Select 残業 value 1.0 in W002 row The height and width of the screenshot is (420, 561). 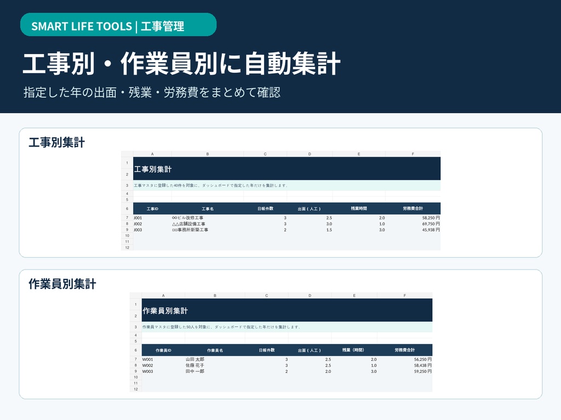(354, 366)
